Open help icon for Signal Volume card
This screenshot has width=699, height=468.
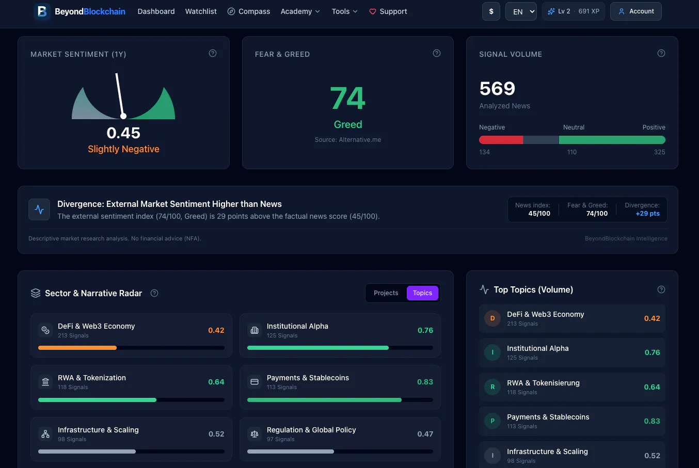(661, 53)
